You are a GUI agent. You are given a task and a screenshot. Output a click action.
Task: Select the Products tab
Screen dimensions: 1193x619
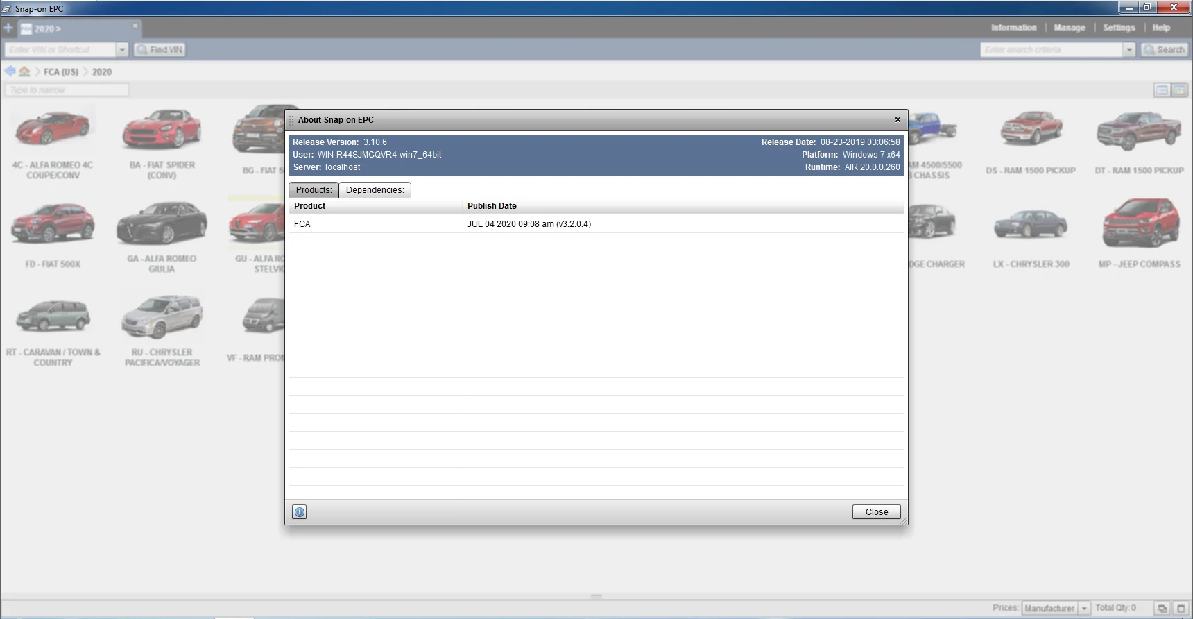314,190
